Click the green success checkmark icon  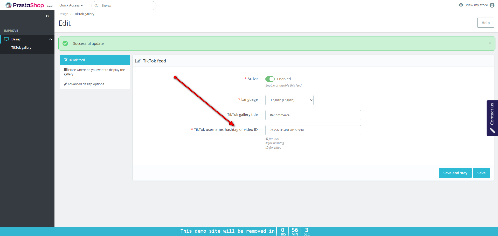65,44
